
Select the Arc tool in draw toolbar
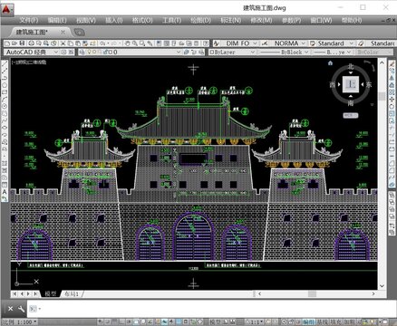[x=5, y=100]
